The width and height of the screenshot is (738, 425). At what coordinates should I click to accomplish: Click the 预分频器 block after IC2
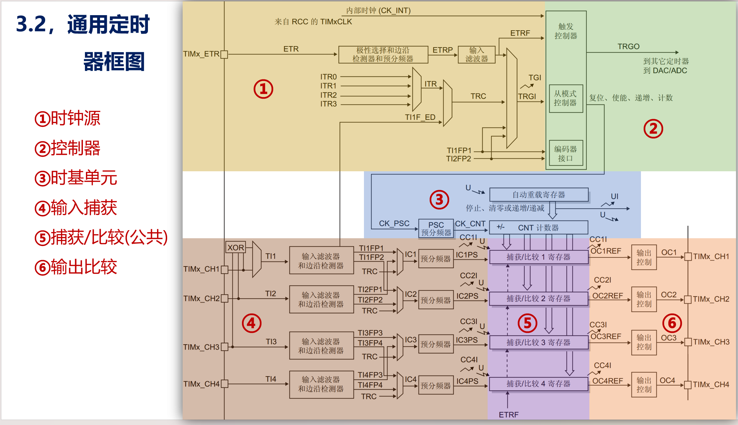click(436, 300)
